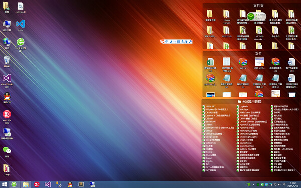Click the Chinese input indicator in system tray
This screenshot has height=188, width=301.
[x=284, y=184]
